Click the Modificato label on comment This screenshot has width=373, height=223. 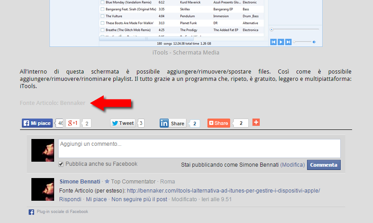tap(184, 199)
